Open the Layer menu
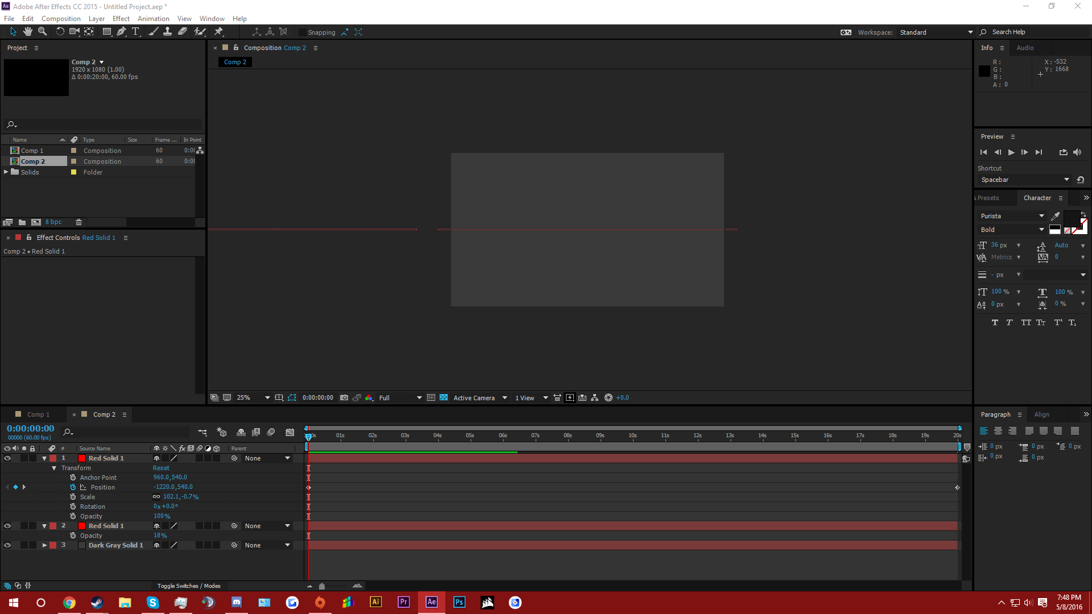The width and height of the screenshot is (1092, 614). [x=97, y=19]
